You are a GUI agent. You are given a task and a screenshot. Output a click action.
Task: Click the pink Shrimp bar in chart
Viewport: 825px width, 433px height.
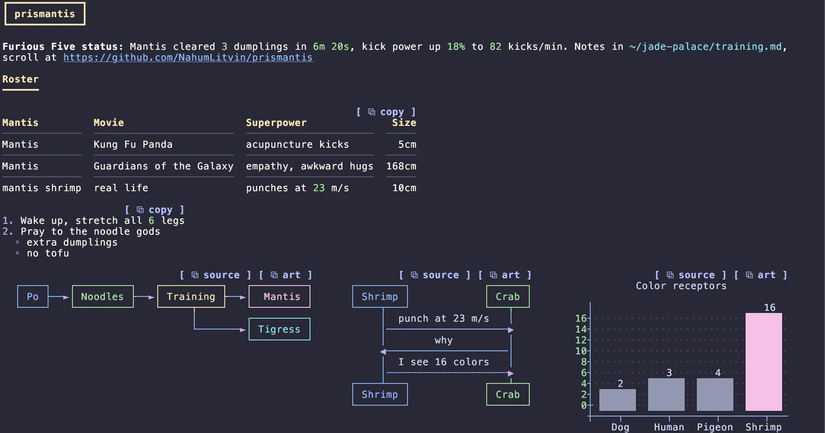click(x=764, y=362)
